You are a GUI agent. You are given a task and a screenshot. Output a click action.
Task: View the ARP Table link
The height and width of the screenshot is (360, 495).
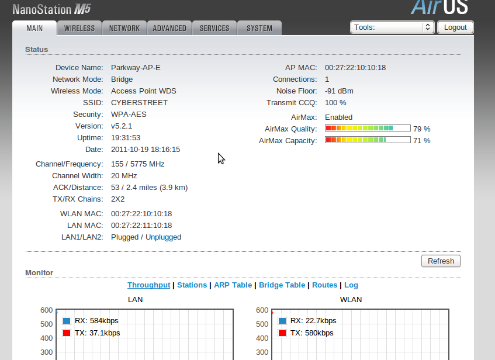pos(233,285)
